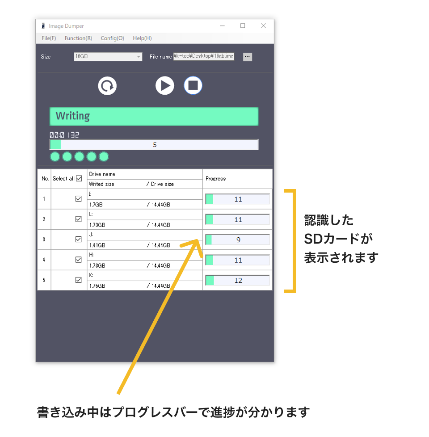Expand the Size dropdown showing 16GB

tap(108, 57)
